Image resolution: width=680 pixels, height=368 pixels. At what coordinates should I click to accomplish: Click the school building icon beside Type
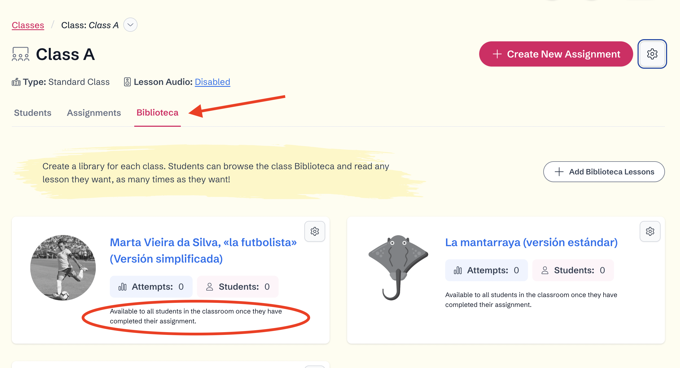16,82
